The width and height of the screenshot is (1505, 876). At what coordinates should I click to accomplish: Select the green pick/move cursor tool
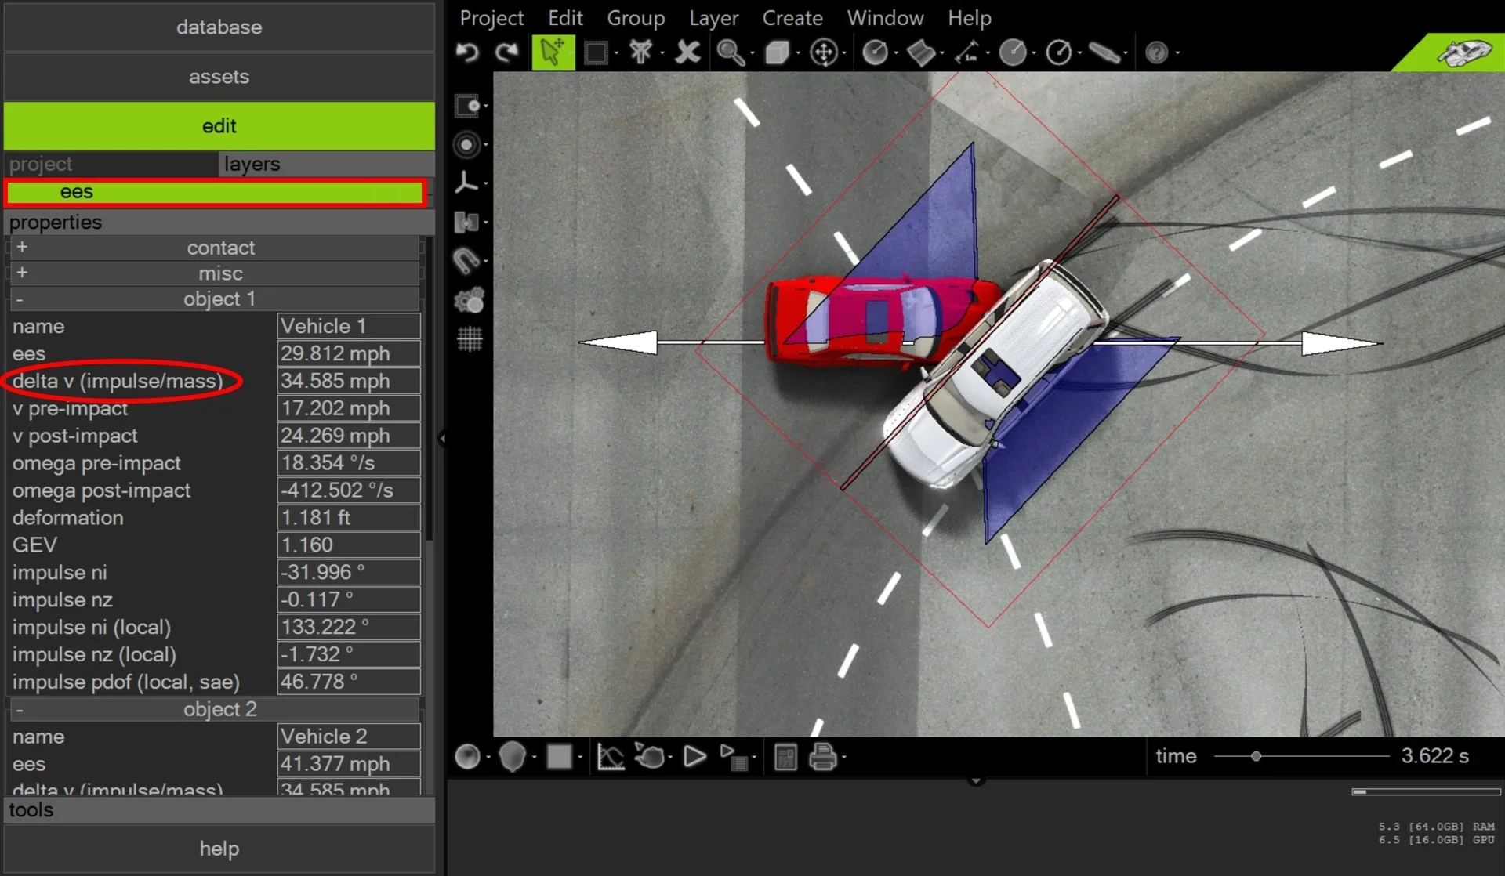click(x=553, y=52)
